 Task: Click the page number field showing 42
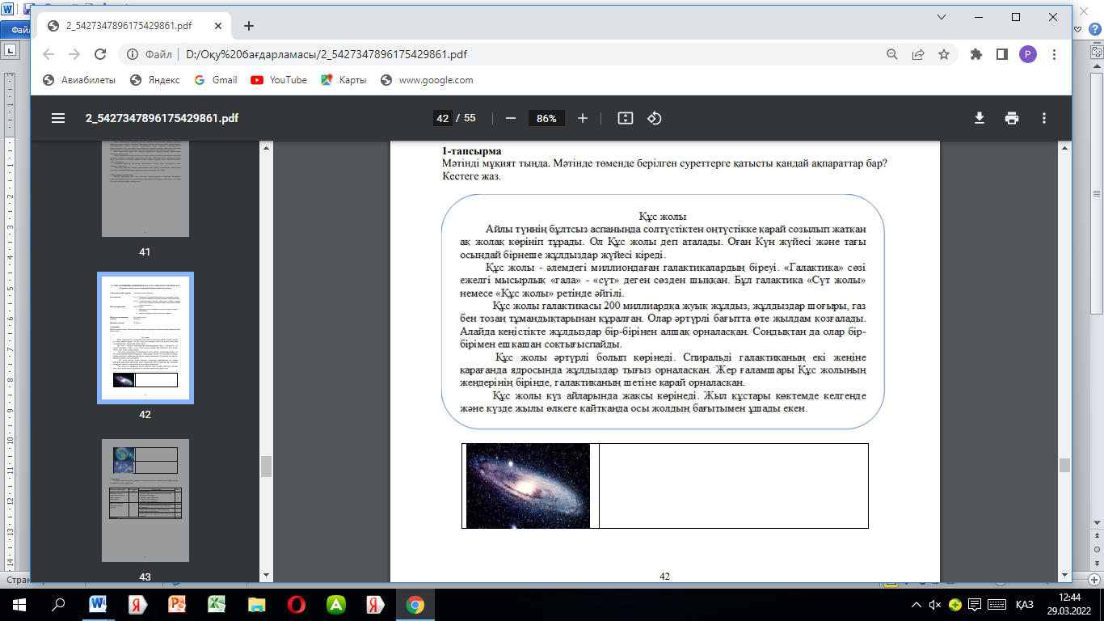[442, 118]
